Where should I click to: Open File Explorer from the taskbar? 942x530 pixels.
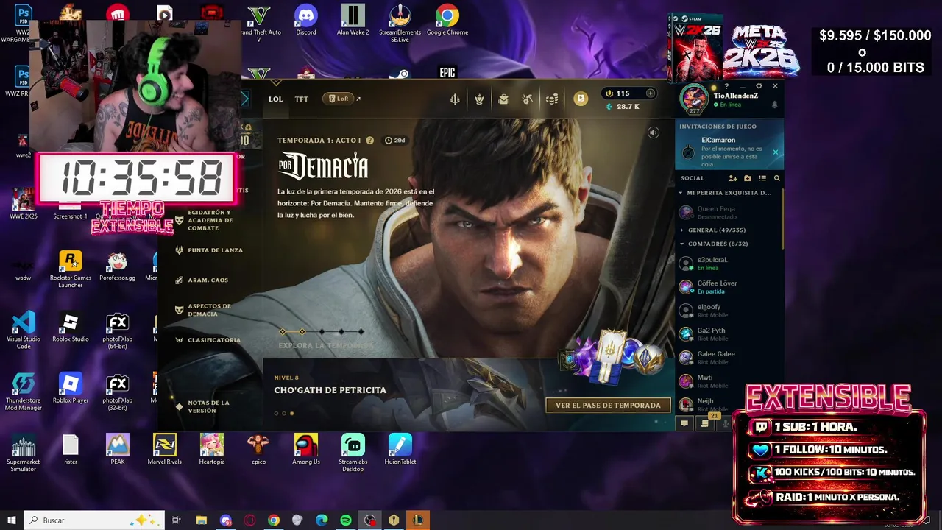201,520
